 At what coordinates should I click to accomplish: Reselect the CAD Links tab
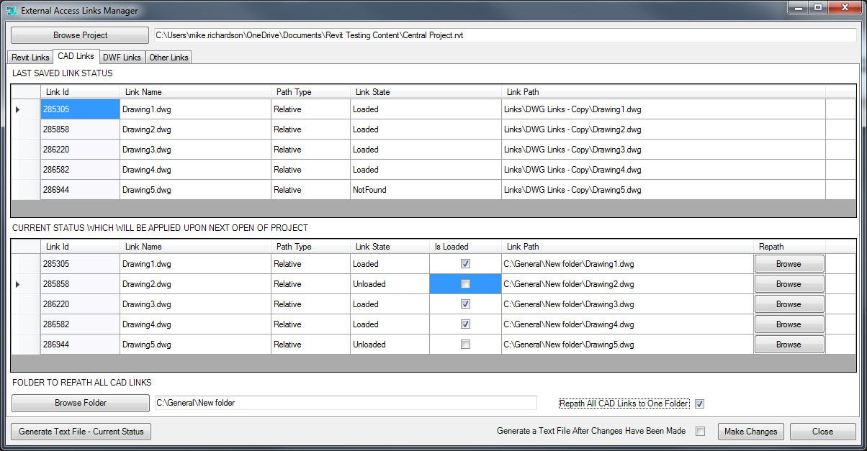[x=76, y=55]
